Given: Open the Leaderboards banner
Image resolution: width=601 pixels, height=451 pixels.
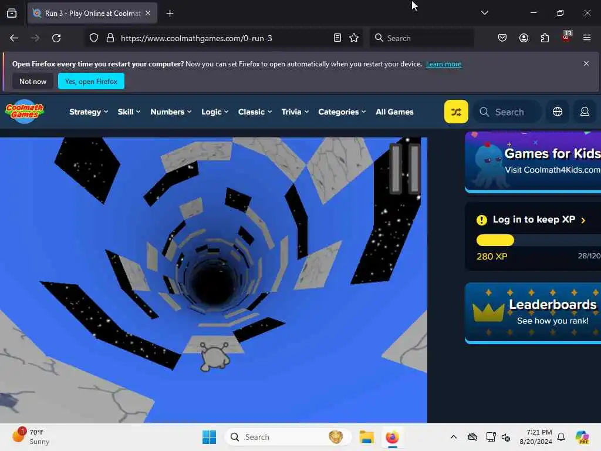Looking at the screenshot, I should click(533, 312).
